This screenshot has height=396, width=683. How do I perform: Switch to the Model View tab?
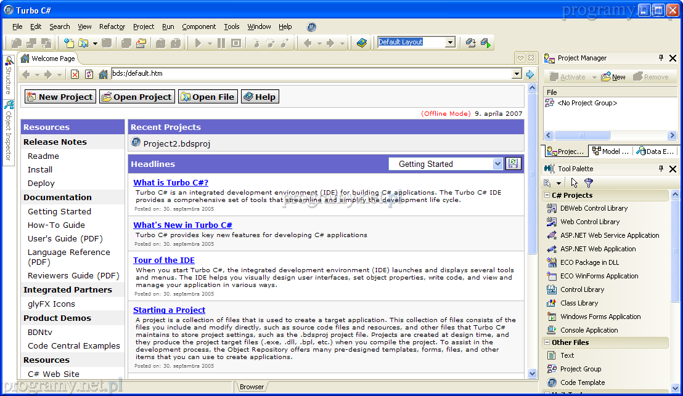point(610,151)
